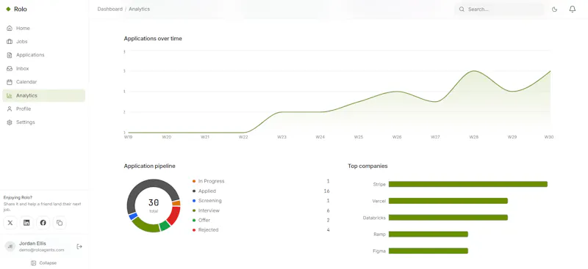Image resolution: width=588 pixels, height=269 pixels.
Task: Click the Ramp bar in chart
Action: tap(429, 235)
